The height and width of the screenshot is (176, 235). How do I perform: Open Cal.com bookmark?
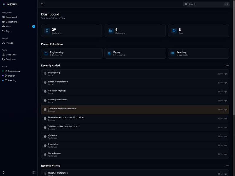135,136
